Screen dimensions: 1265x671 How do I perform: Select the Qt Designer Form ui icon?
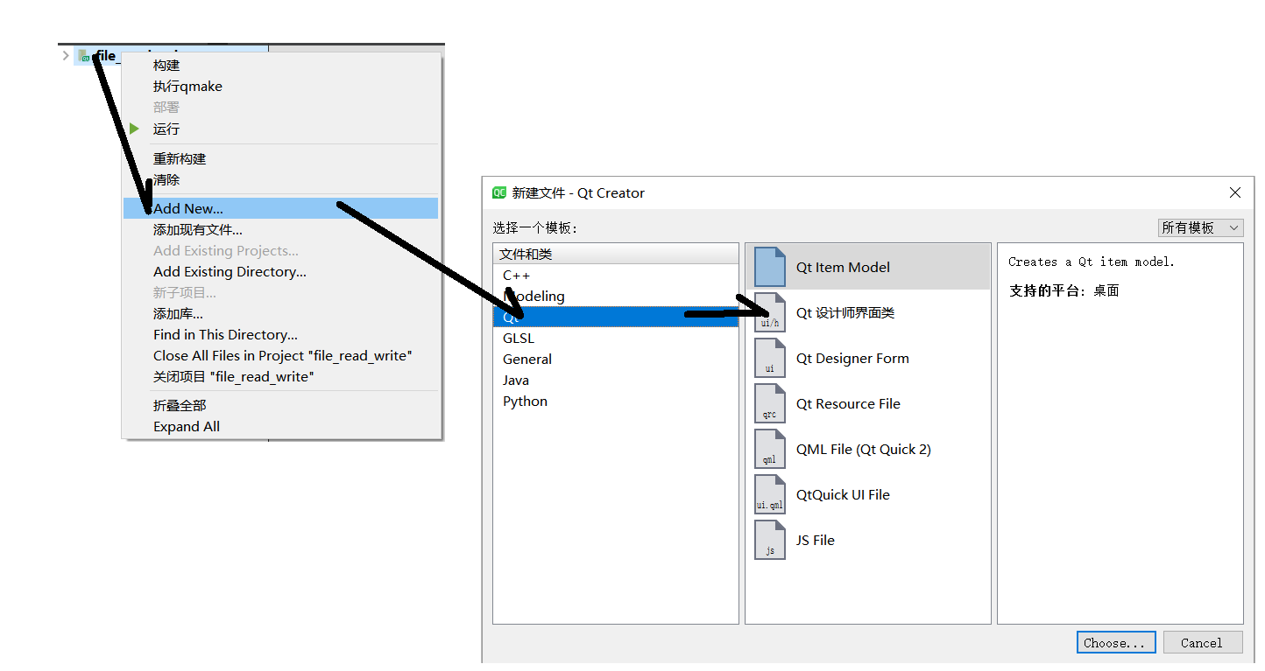click(770, 358)
